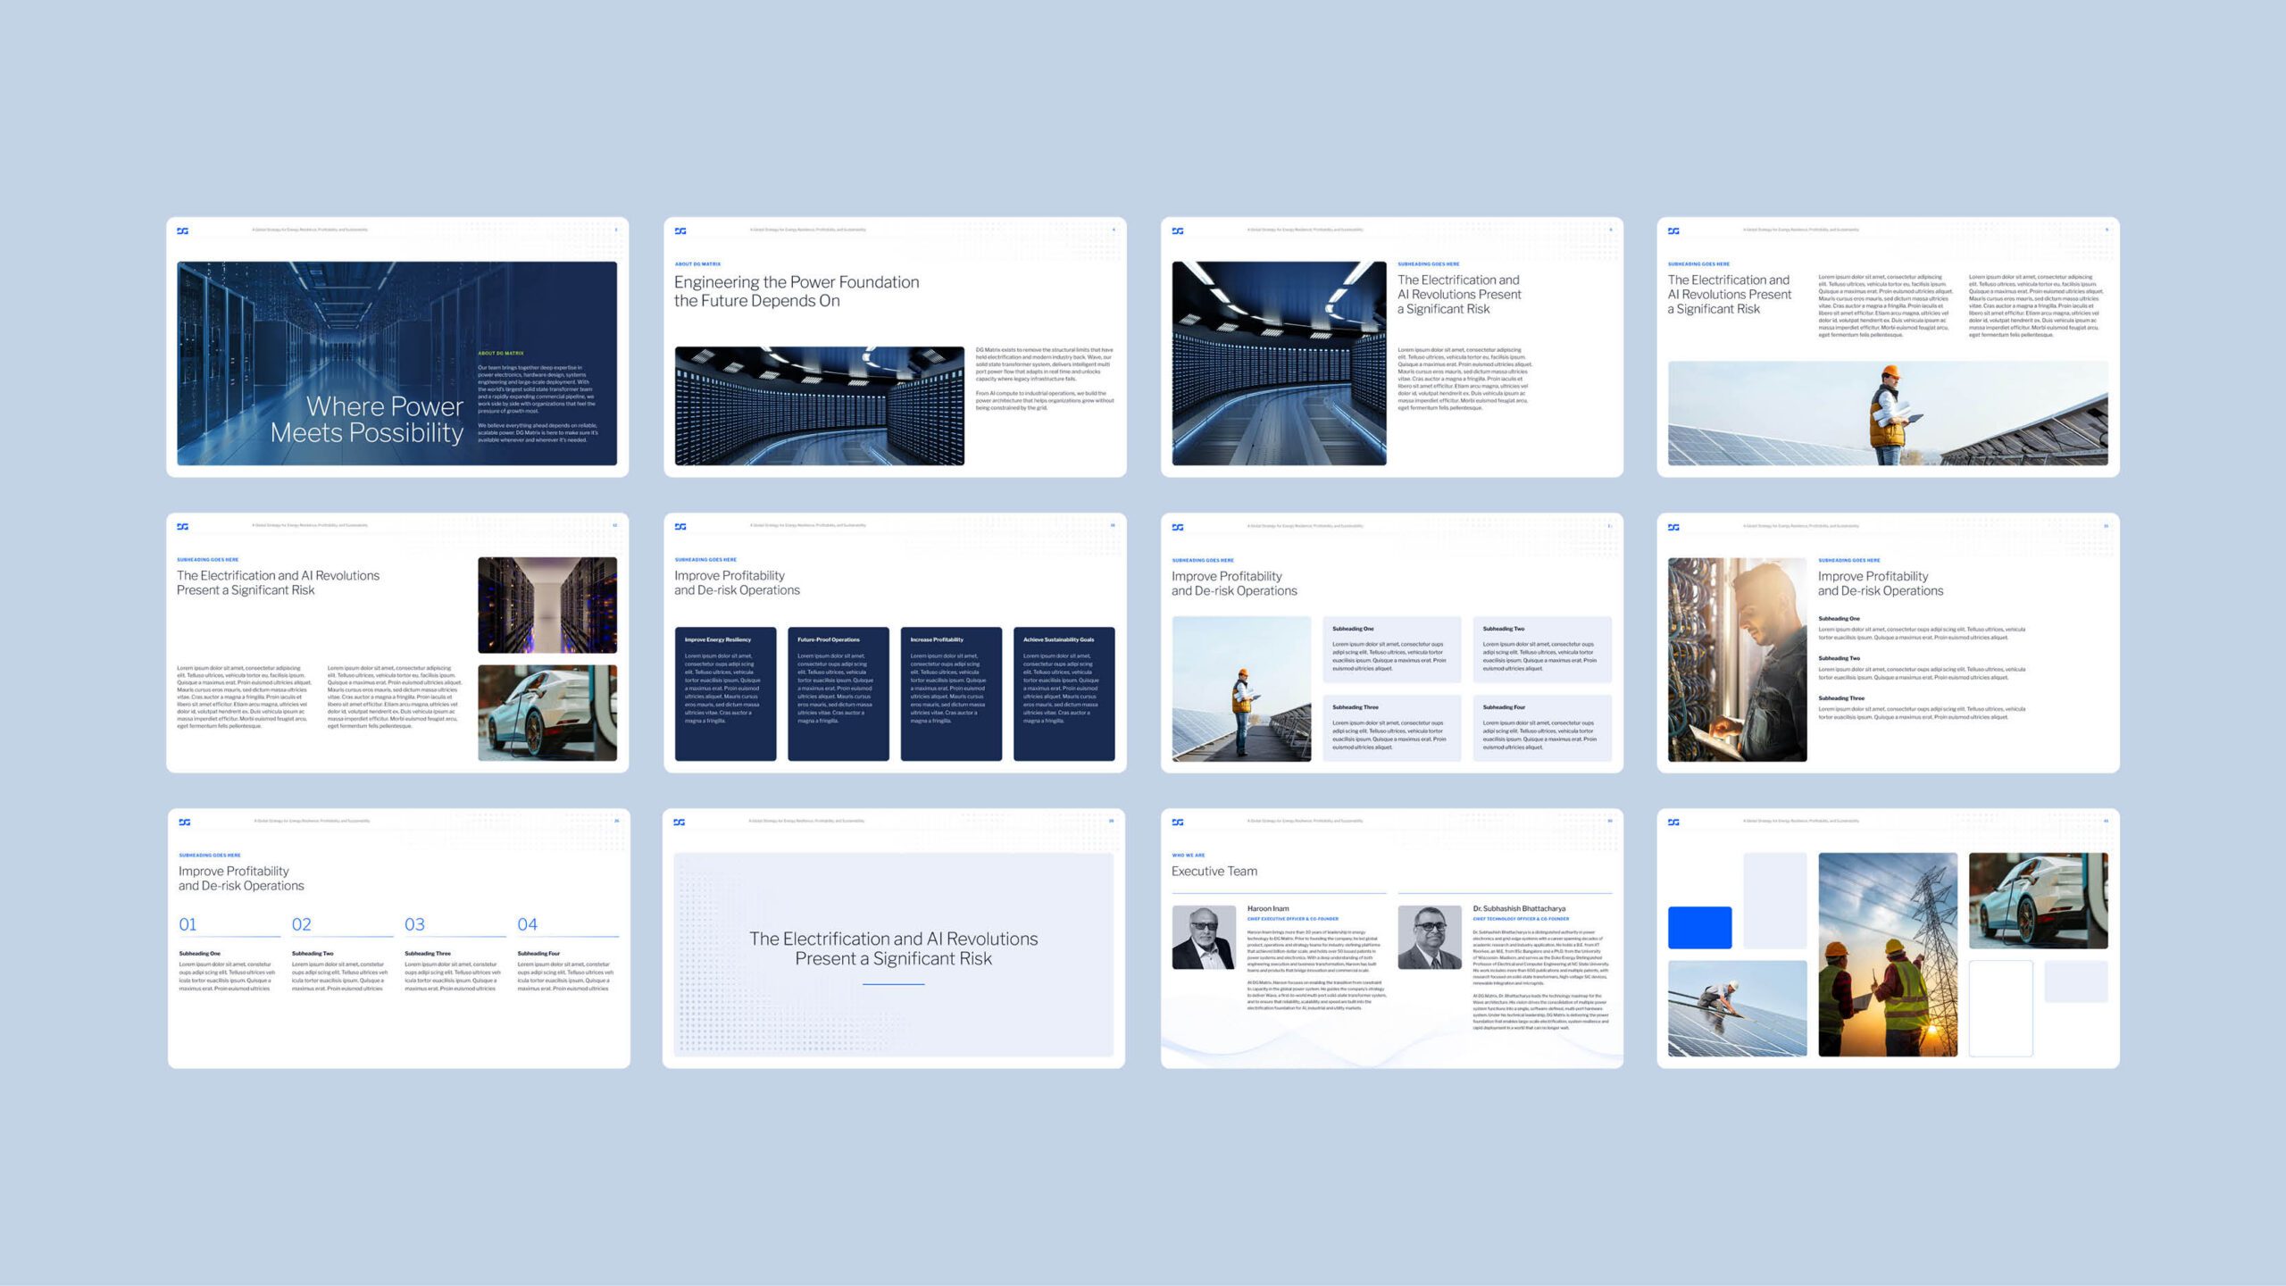Click the DG logo on the Where Power Meets Possibility slide
2286x1286 pixels.
pos(182,230)
